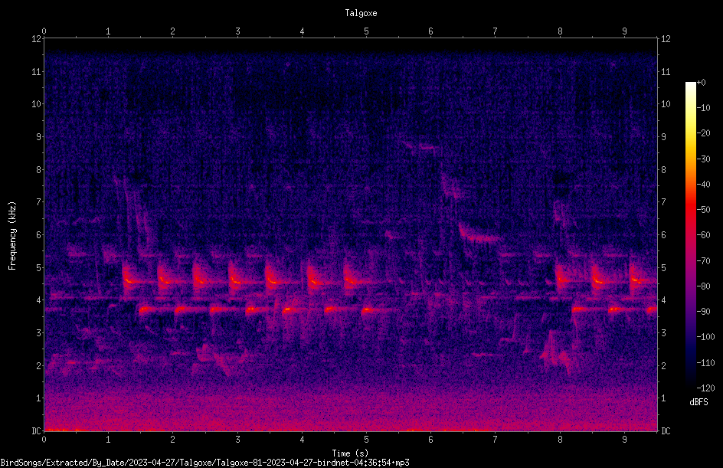Click the 6 kHz label on the right axis
Viewport: 723px width, 468px height.
tap(663, 234)
